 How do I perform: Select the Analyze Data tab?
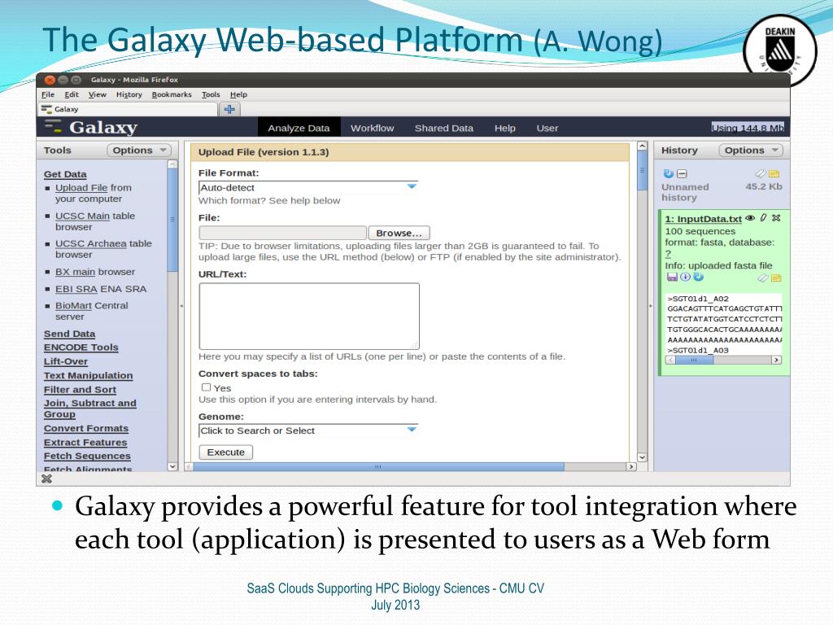coord(299,128)
